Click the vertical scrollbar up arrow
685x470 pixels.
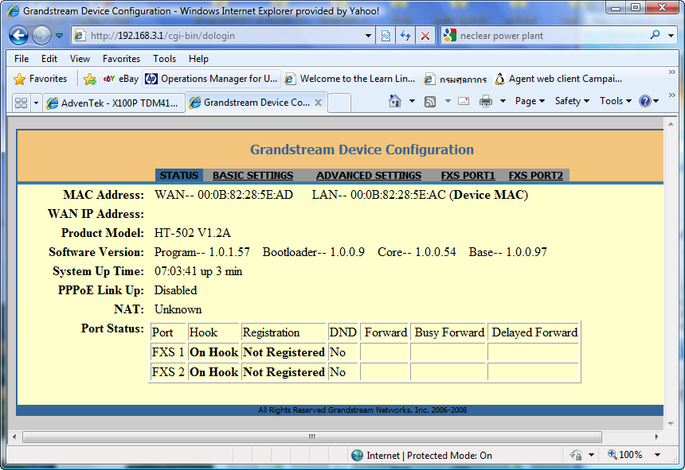(x=671, y=125)
